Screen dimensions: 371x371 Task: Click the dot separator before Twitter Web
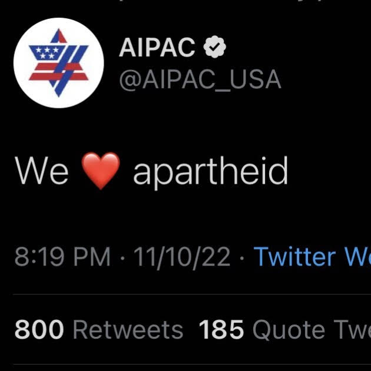242,258
